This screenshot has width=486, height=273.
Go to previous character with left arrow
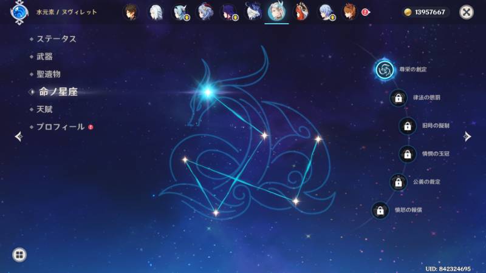point(19,136)
